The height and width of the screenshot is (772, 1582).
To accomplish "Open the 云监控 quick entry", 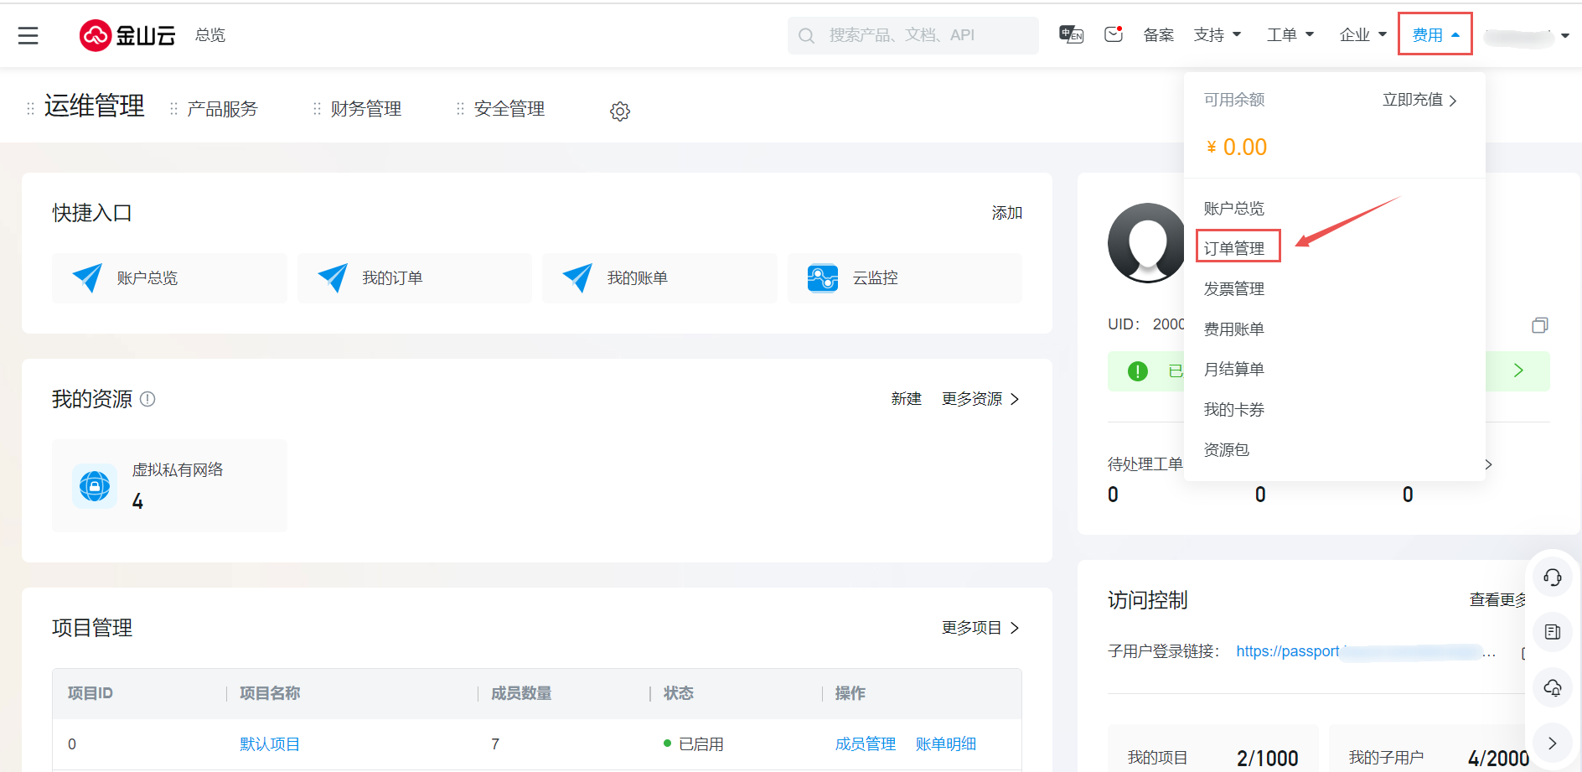I will pyautogui.click(x=903, y=278).
